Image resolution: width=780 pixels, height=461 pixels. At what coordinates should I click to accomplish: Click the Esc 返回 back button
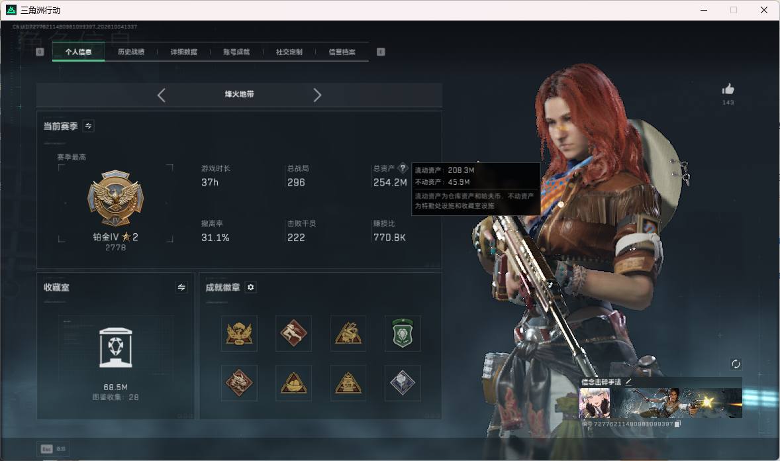[53, 449]
